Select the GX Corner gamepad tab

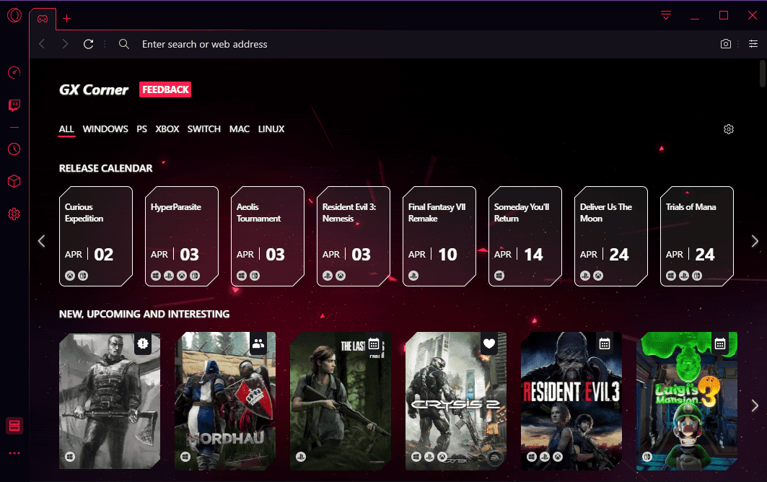click(x=43, y=19)
